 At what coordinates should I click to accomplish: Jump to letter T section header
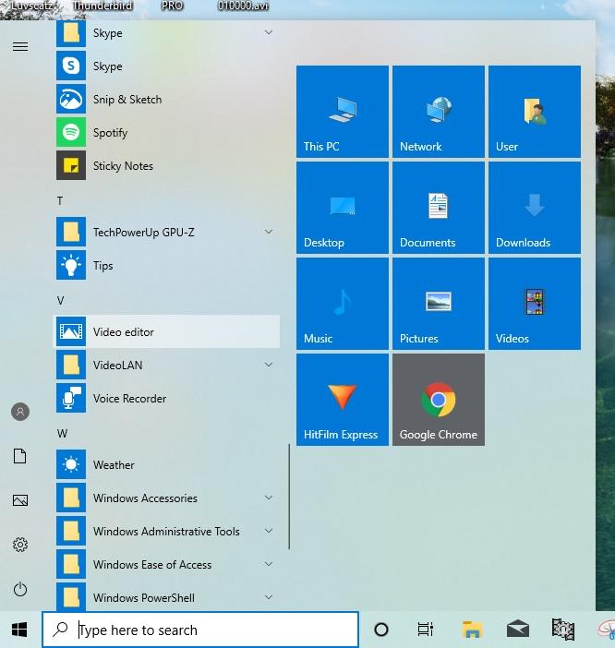tap(60, 201)
